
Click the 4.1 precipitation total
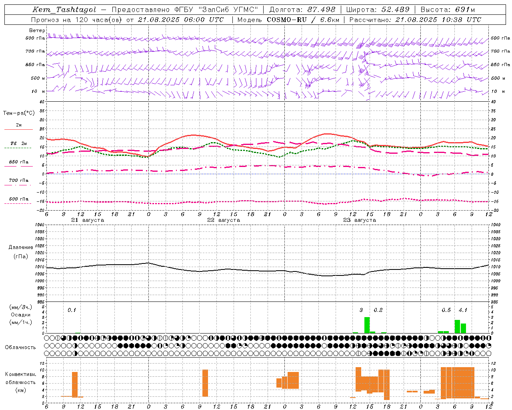click(x=463, y=310)
